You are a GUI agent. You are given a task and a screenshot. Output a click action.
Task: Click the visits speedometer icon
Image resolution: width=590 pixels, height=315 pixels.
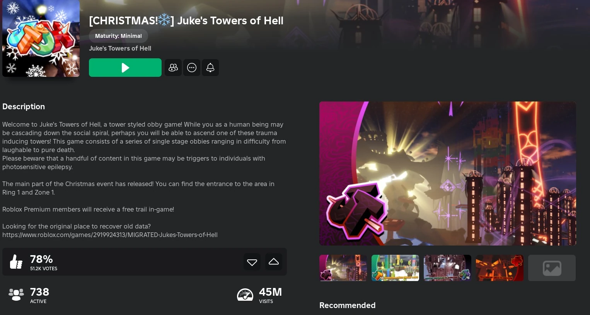click(x=245, y=295)
